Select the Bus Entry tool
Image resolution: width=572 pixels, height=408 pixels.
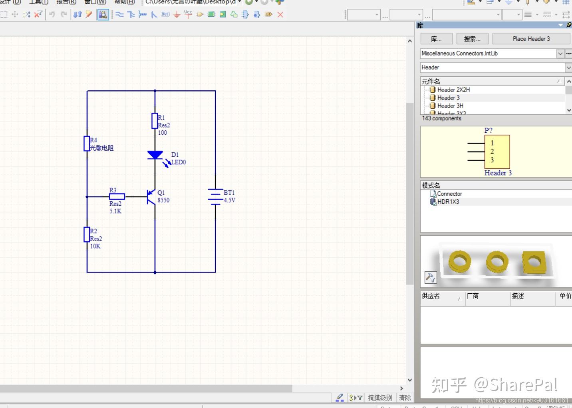point(155,14)
